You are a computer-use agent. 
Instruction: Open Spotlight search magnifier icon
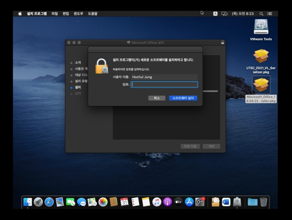pyautogui.click(x=261, y=14)
